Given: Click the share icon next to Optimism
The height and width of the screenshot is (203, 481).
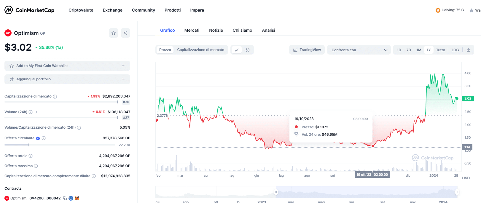Looking at the screenshot, I should pyautogui.click(x=125, y=33).
